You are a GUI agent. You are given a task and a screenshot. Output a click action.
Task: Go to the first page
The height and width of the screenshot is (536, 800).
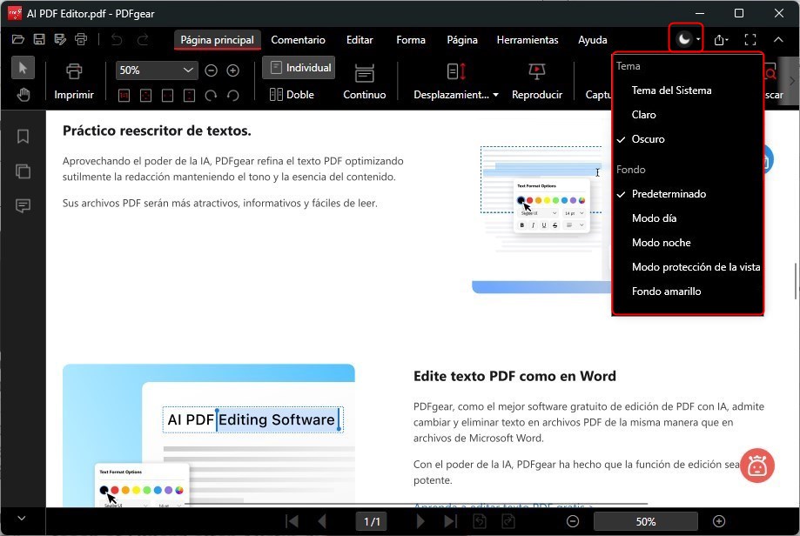(x=292, y=521)
